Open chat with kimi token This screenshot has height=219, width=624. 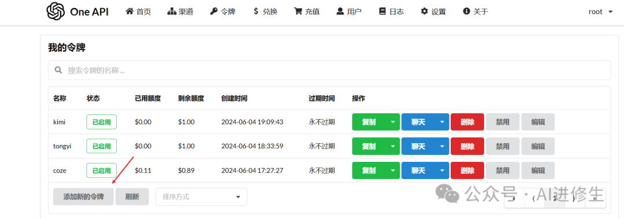[x=418, y=122]
